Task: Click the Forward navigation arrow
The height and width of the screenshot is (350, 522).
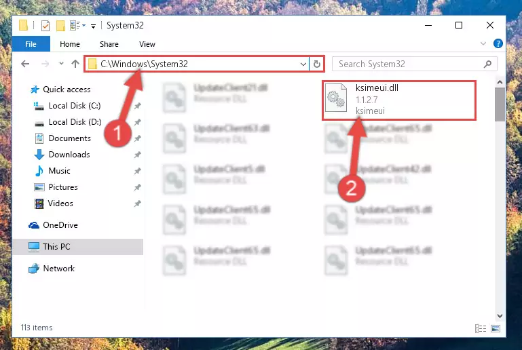Action: [x=45, y=64]
